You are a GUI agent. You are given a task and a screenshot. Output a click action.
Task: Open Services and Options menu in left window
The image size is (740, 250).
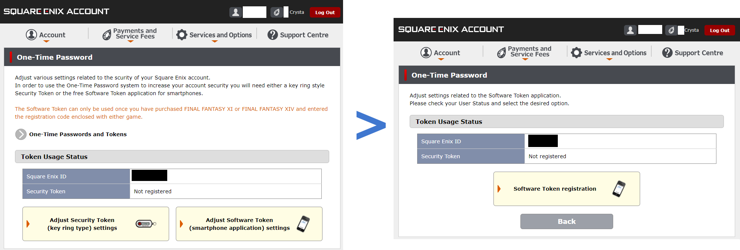pos(214,35)
